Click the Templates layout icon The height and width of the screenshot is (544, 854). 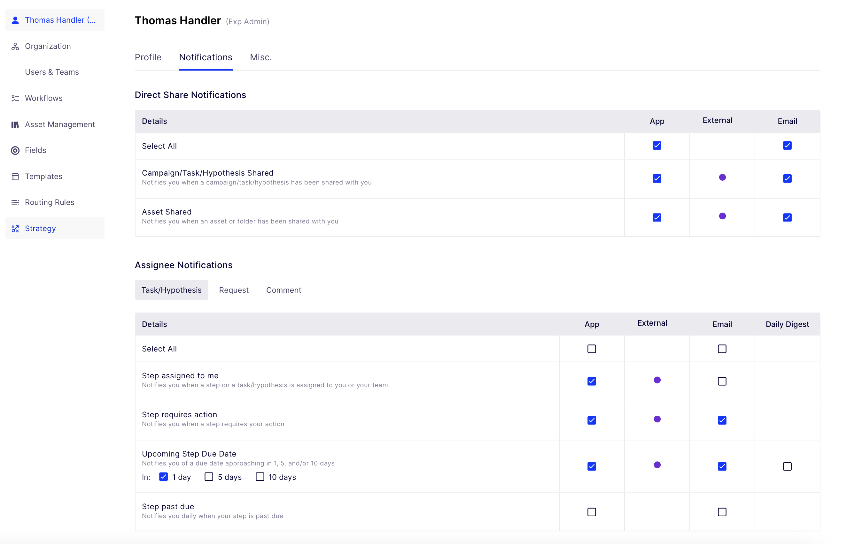point(15,176)
